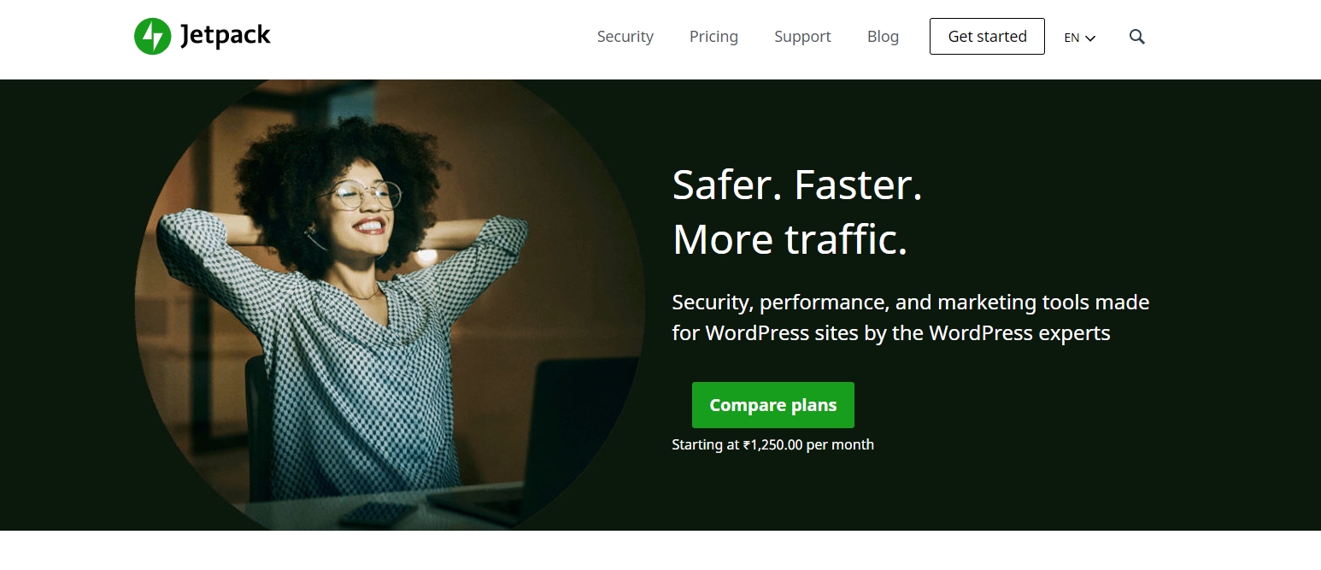Select the 'Safer. Faster.' headline text
This screenshot has width=1321, height=570.
click(797, 185)
